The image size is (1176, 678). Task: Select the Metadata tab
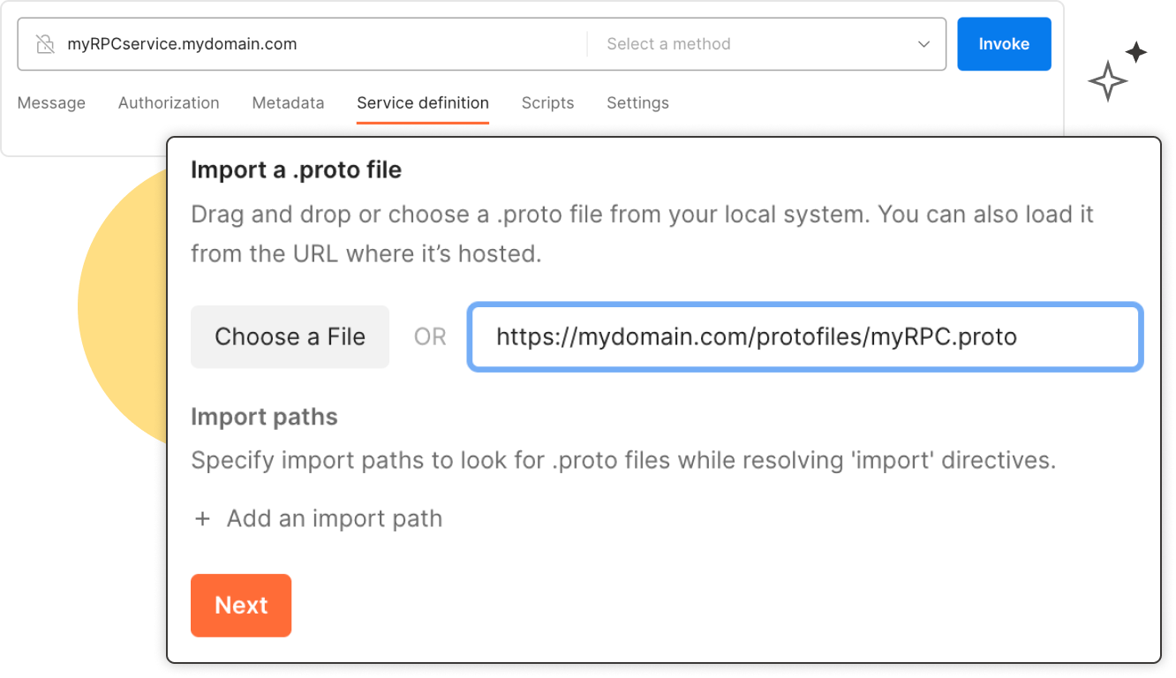[x=288, y=102]
